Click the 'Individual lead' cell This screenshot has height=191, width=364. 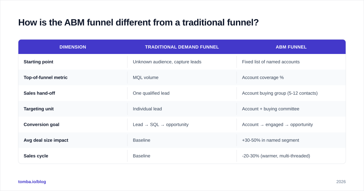[x=147, y=109]
